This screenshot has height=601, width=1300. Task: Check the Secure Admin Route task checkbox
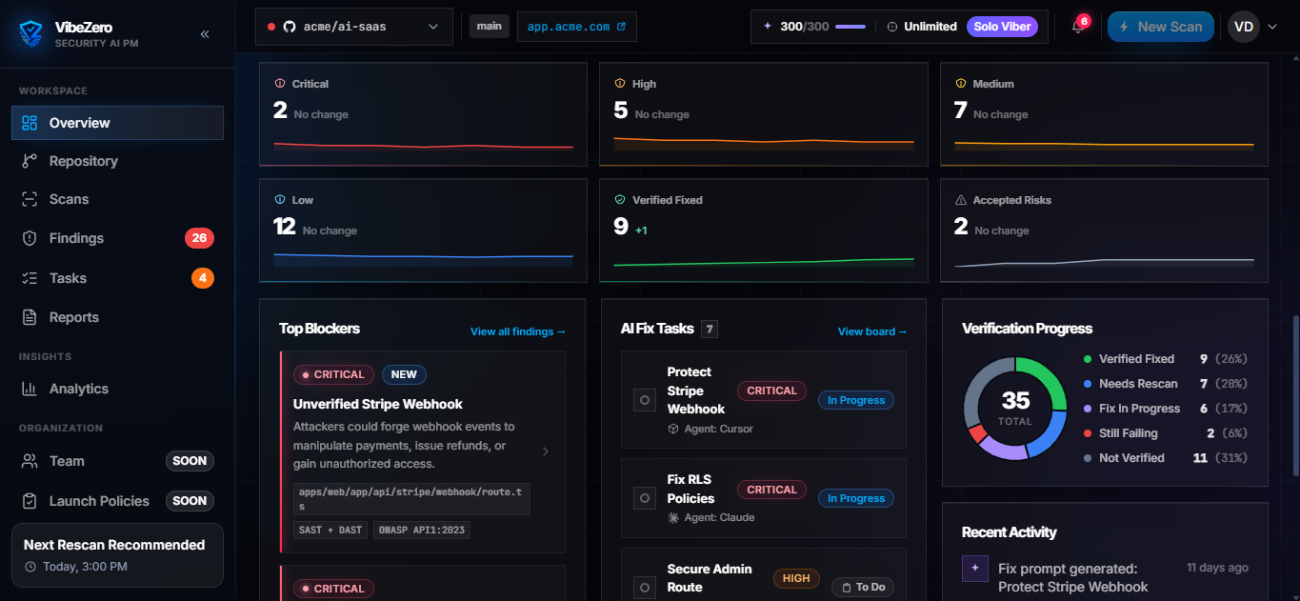(x=645, y=588)
